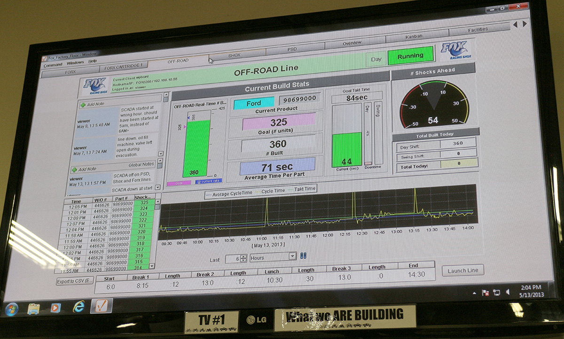Open Windows Start menu orb
The width and height of the screenshot is (564, 339).
pyautogui.click(x=11, y=309)
